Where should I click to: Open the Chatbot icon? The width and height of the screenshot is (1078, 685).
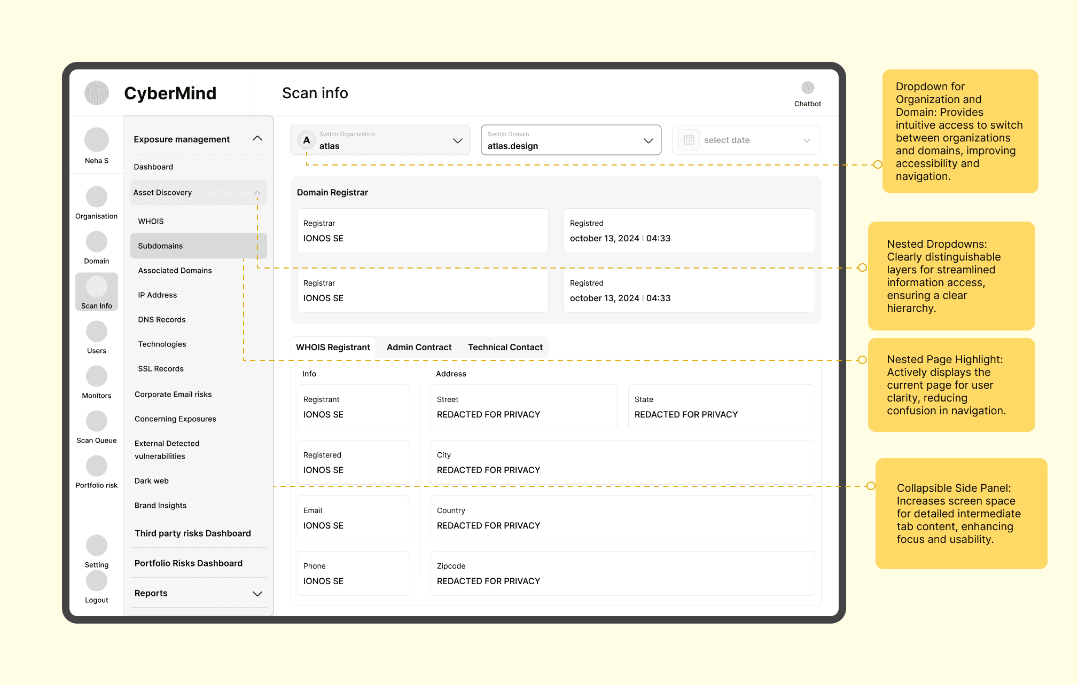(x=807, y=88)
